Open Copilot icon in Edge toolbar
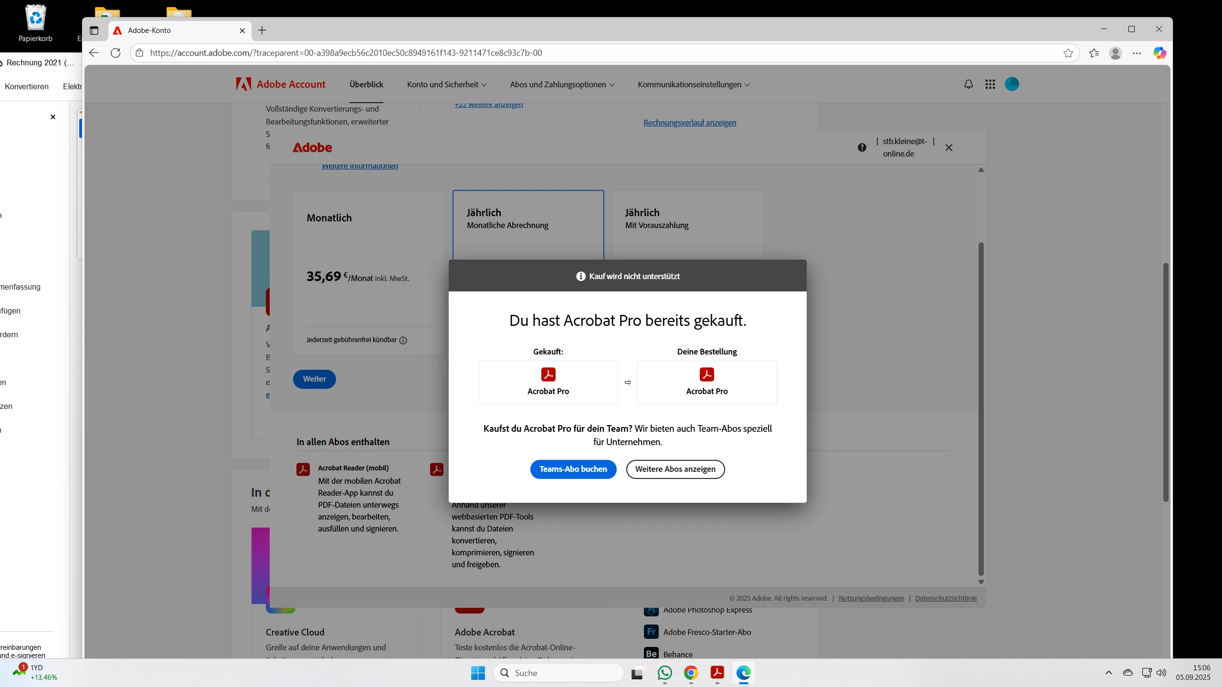The width and height of the screenshot is (1222, 687). [1159, 53]
